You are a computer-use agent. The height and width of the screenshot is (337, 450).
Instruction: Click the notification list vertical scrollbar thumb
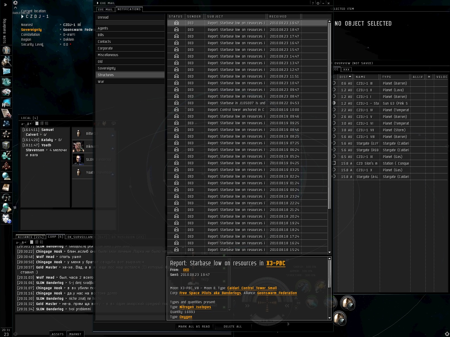tap(329, 116)
